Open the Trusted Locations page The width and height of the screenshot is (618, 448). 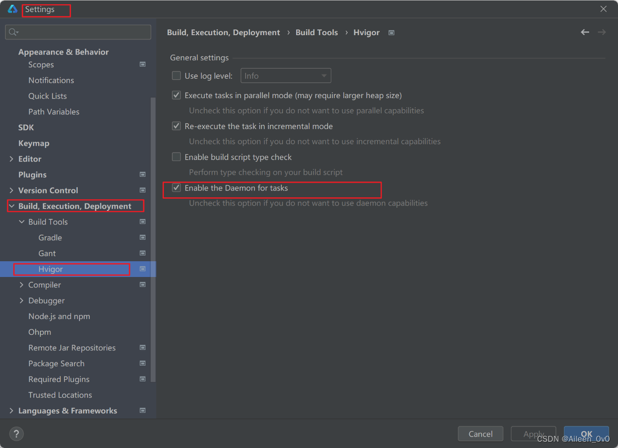[x=60, y=395]
